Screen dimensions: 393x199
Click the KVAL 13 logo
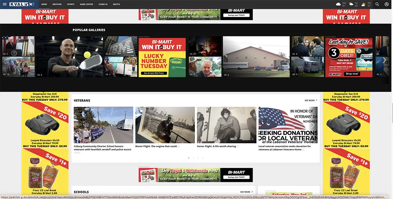(22, 4)
